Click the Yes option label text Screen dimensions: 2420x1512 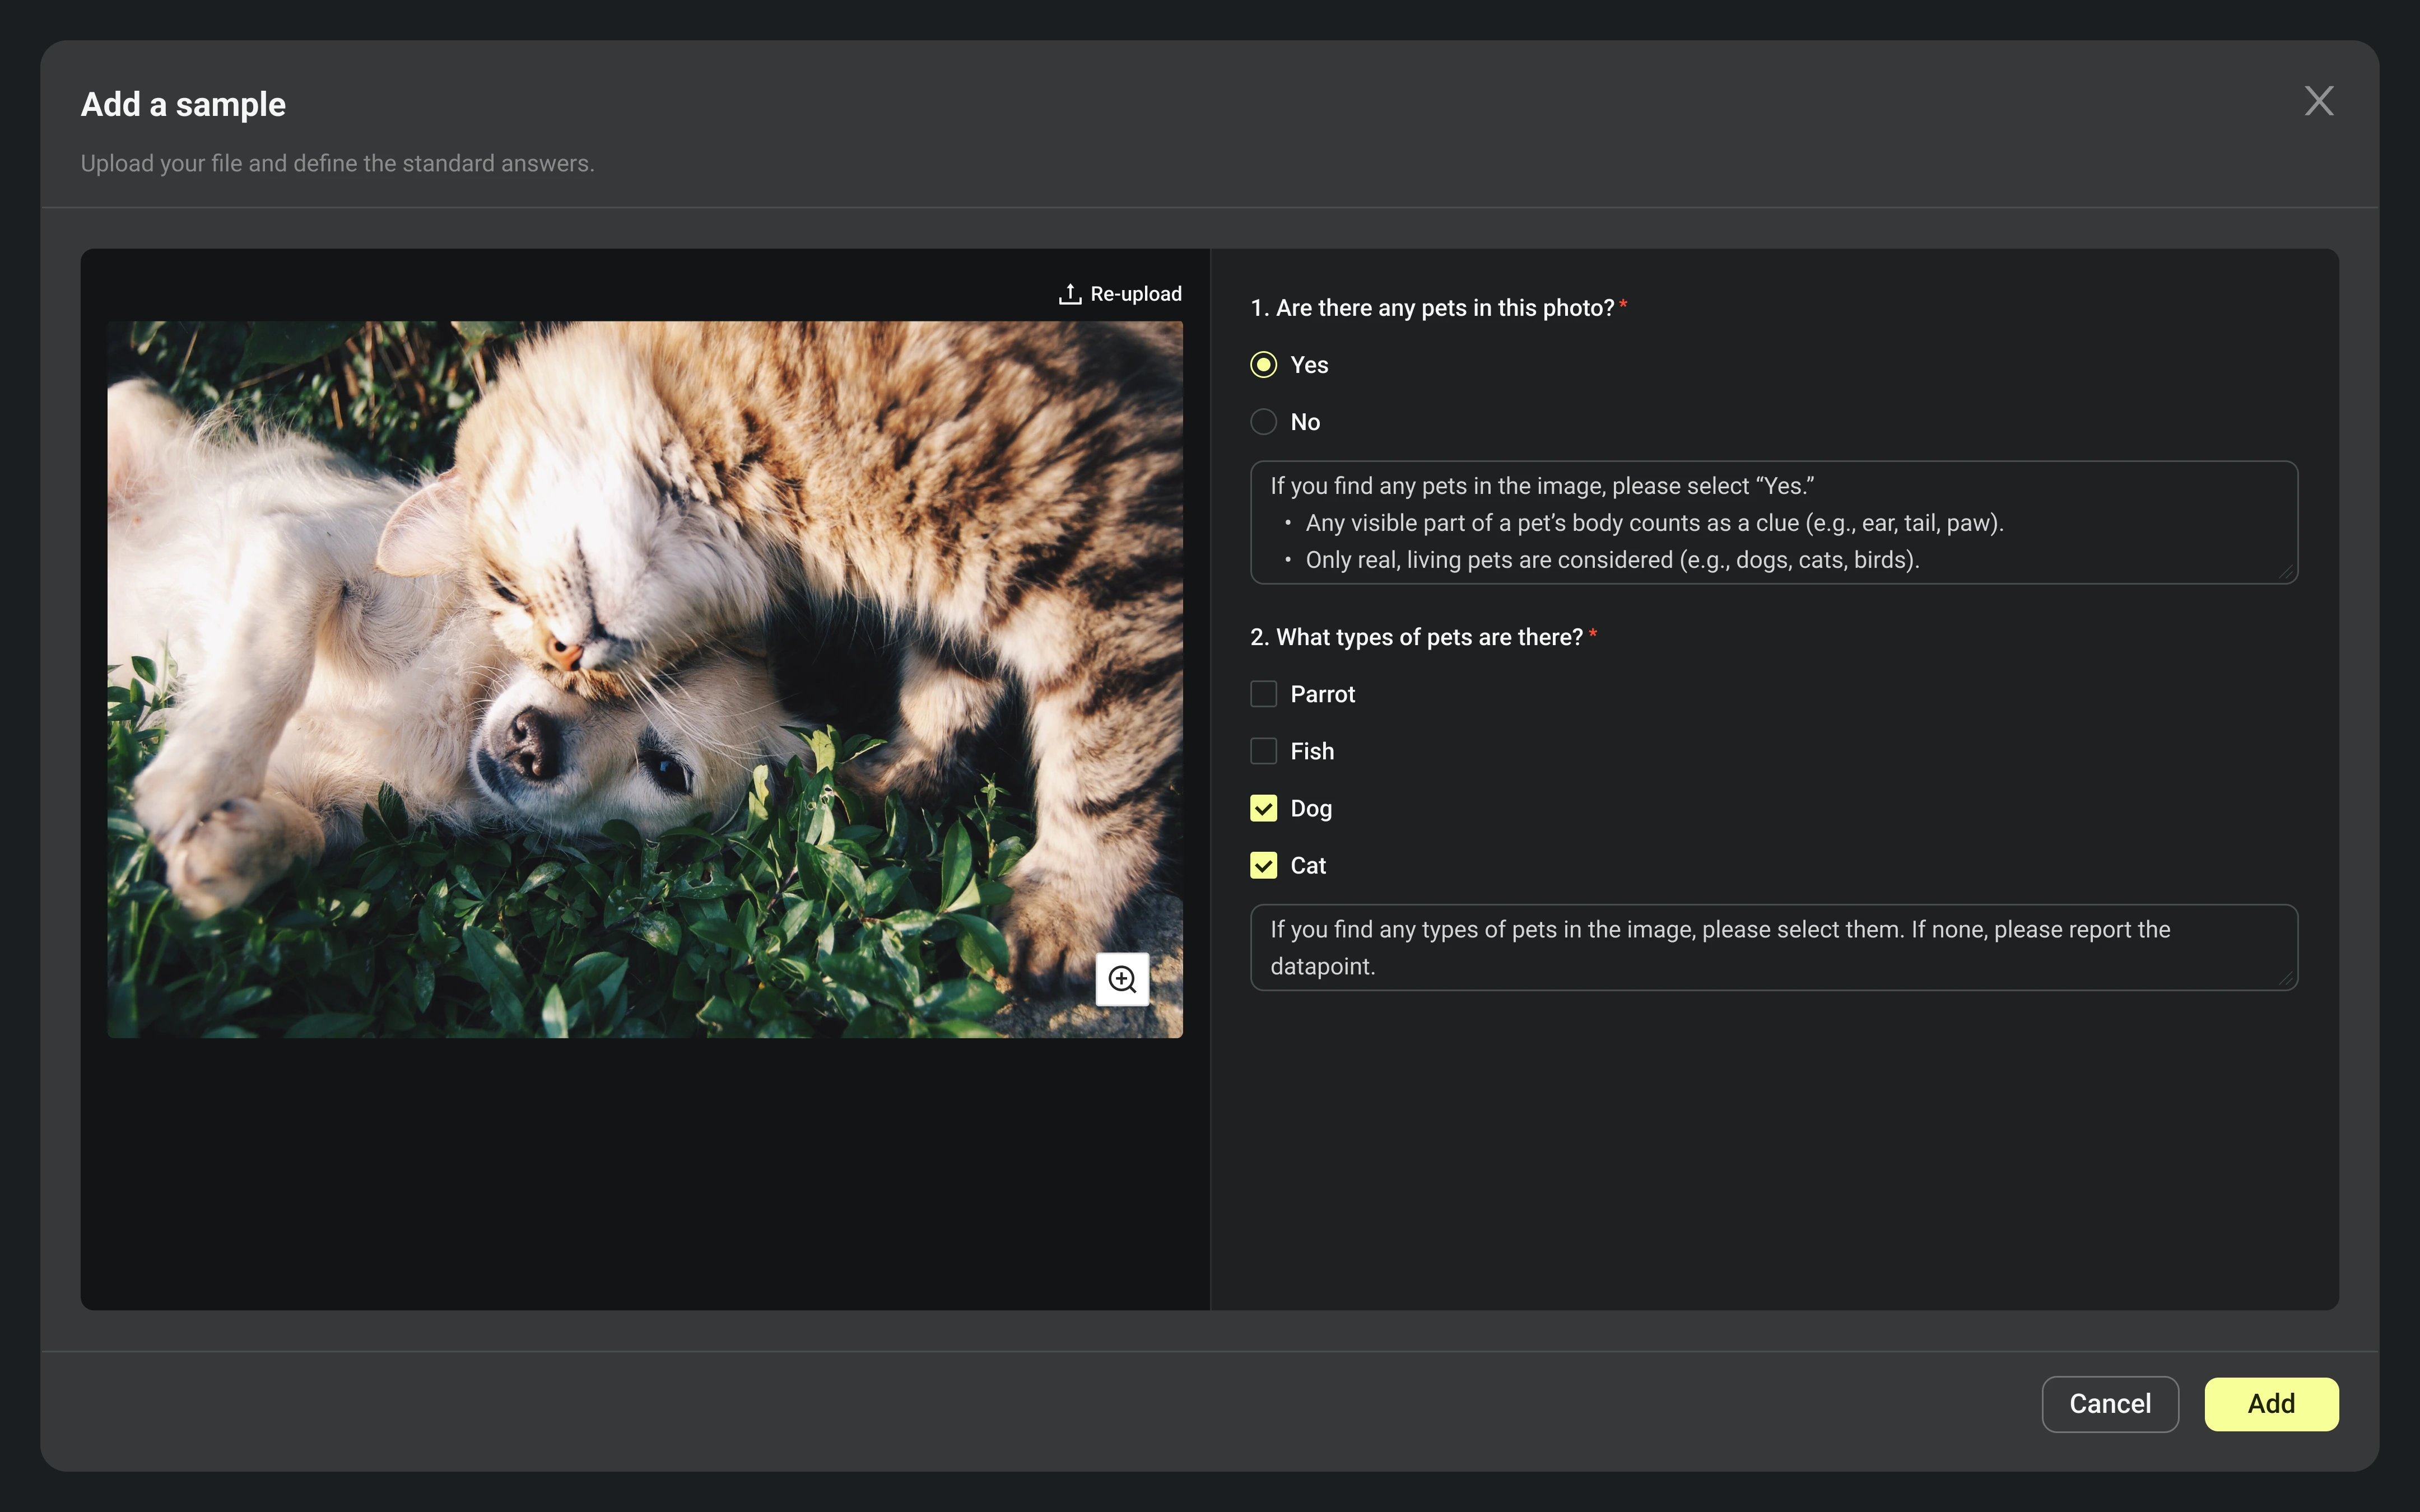(x=1309, y=365)
